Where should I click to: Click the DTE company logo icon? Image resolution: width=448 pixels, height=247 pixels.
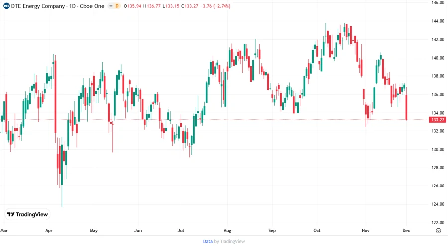click(x=6, y=6)
